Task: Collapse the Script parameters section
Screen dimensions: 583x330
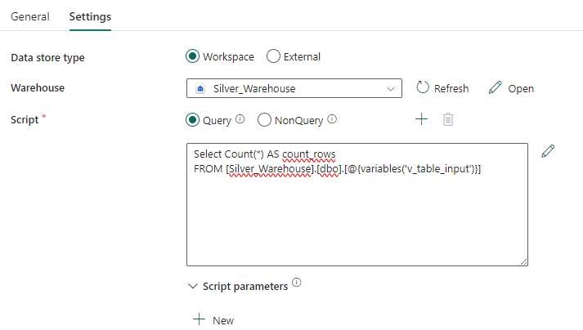Action: [x=193, y=287]
